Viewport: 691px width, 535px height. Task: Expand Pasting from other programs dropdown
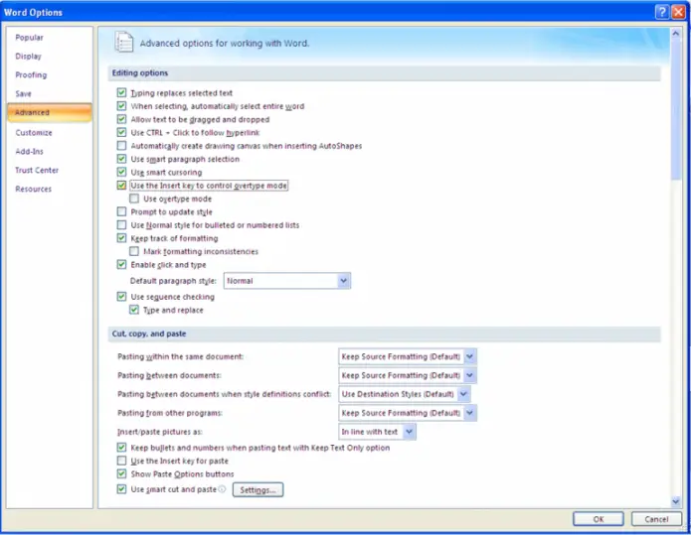tap(408, 413)
